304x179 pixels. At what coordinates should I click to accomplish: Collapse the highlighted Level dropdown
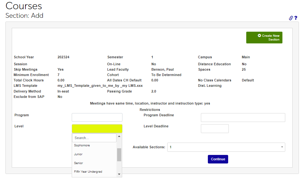click(x=97, y=128)
